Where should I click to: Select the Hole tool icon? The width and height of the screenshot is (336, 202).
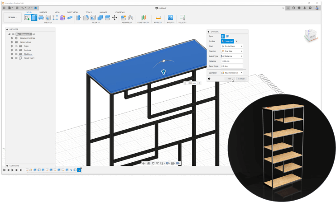48,18
